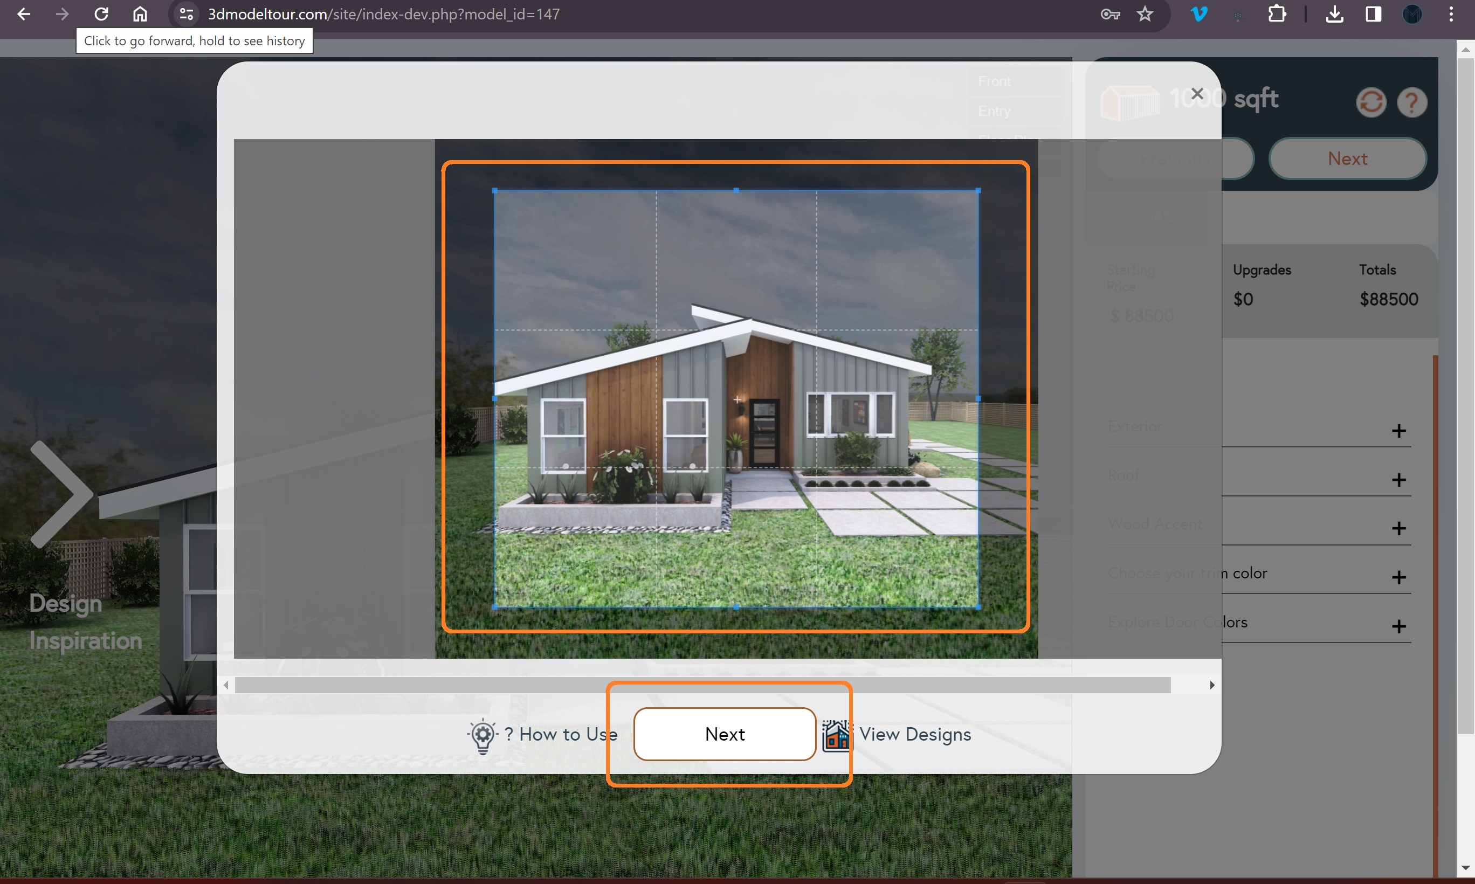Expand the Exterior options section
Viewport: 1475px width, 884px height.
pos(1398,430)
